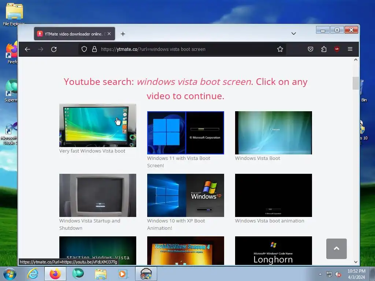Open the Extensions puzzle icon
The image size is (375, 281).
[324, 49]
